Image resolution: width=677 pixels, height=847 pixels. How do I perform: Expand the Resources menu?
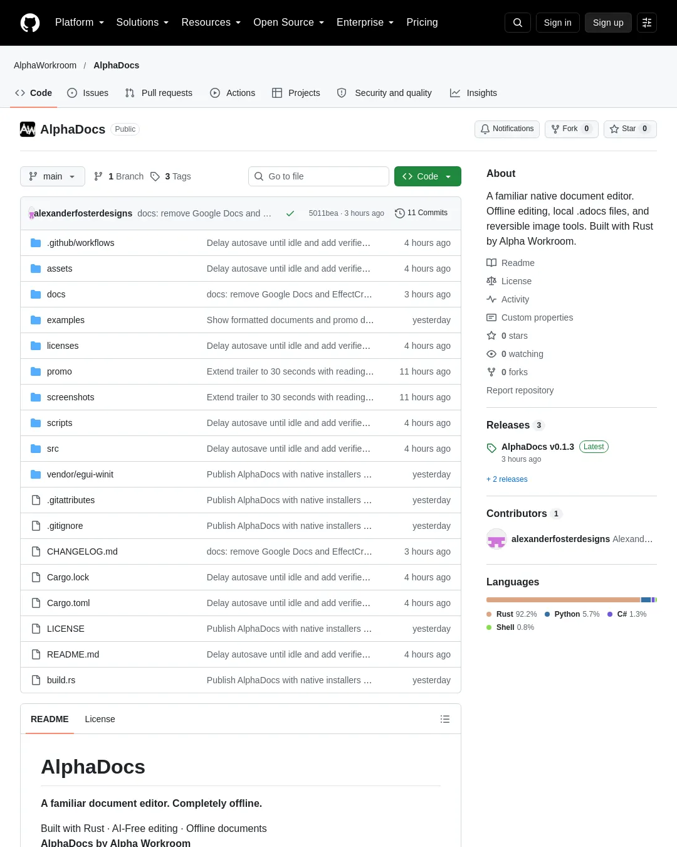(211, 23)
